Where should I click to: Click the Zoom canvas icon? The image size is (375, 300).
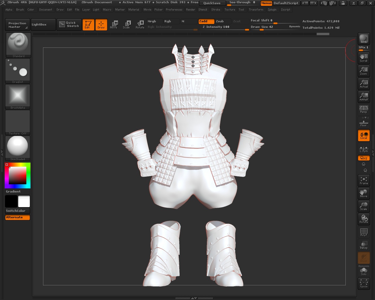click(x=364, y=71)
